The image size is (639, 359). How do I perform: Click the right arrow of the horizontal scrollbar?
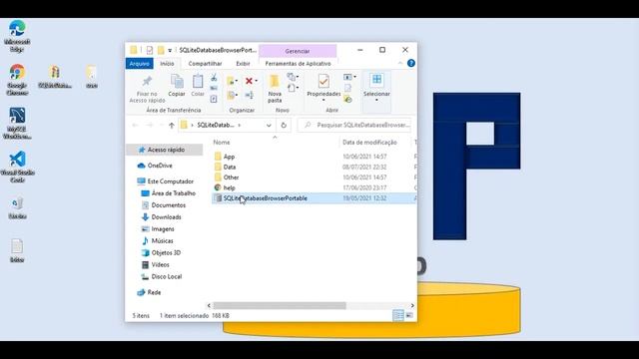point(412,306)
